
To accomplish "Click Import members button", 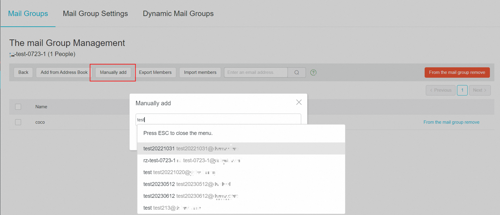I will (200, 72).
